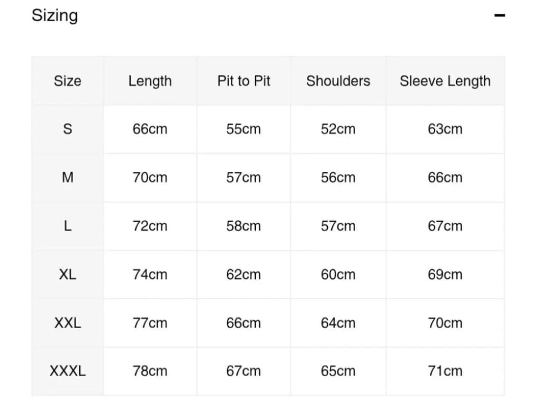
Task: Click the Sleeve Length column header
Action: coord(445,81)
